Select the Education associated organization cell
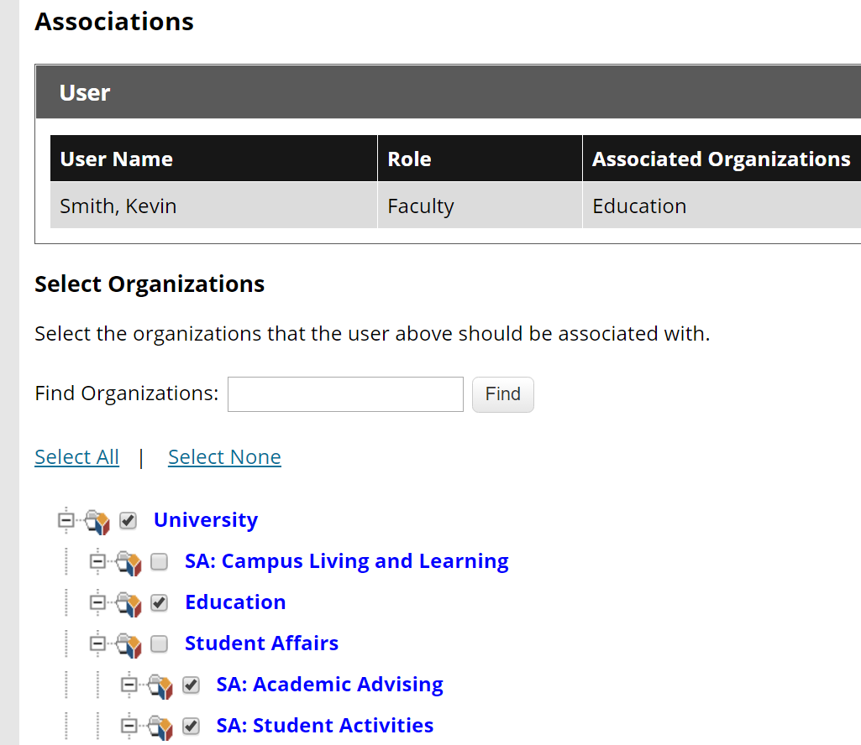This screenshot has width=861, height=745. pos(722,206)
